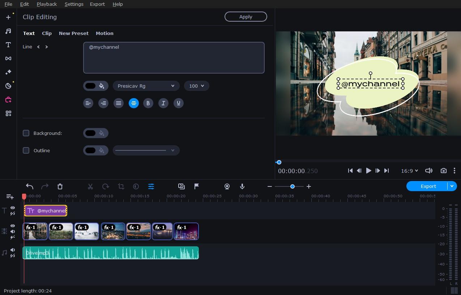Open the Titles tool in the sidebar
Viewport: 461px width, 295px height.
8,45
